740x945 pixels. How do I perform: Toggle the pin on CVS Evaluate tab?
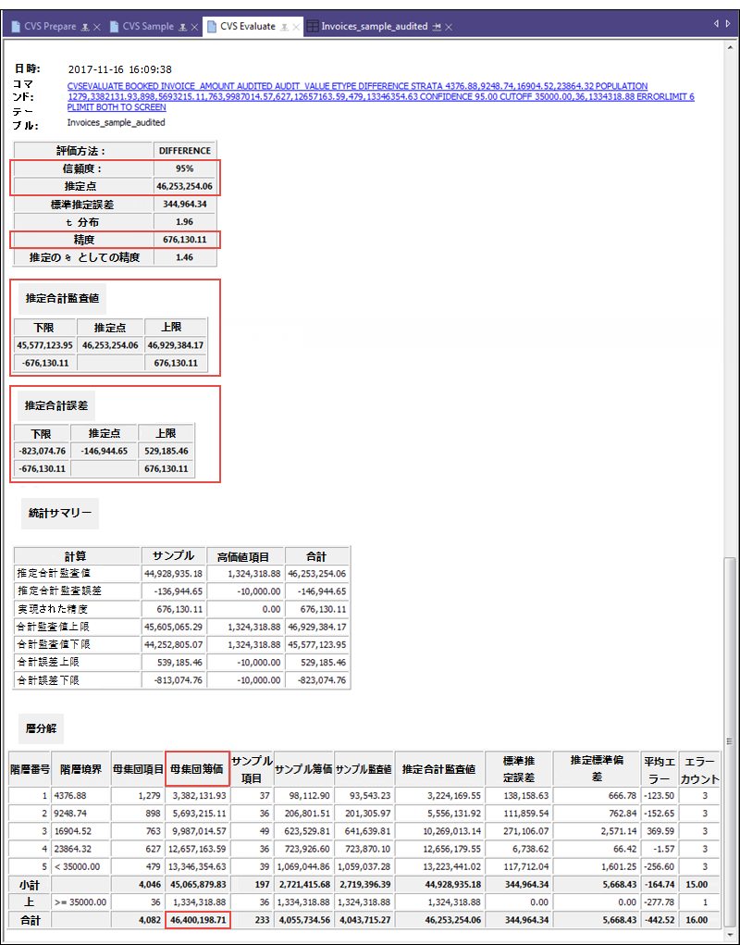click(x=285, y=27)
